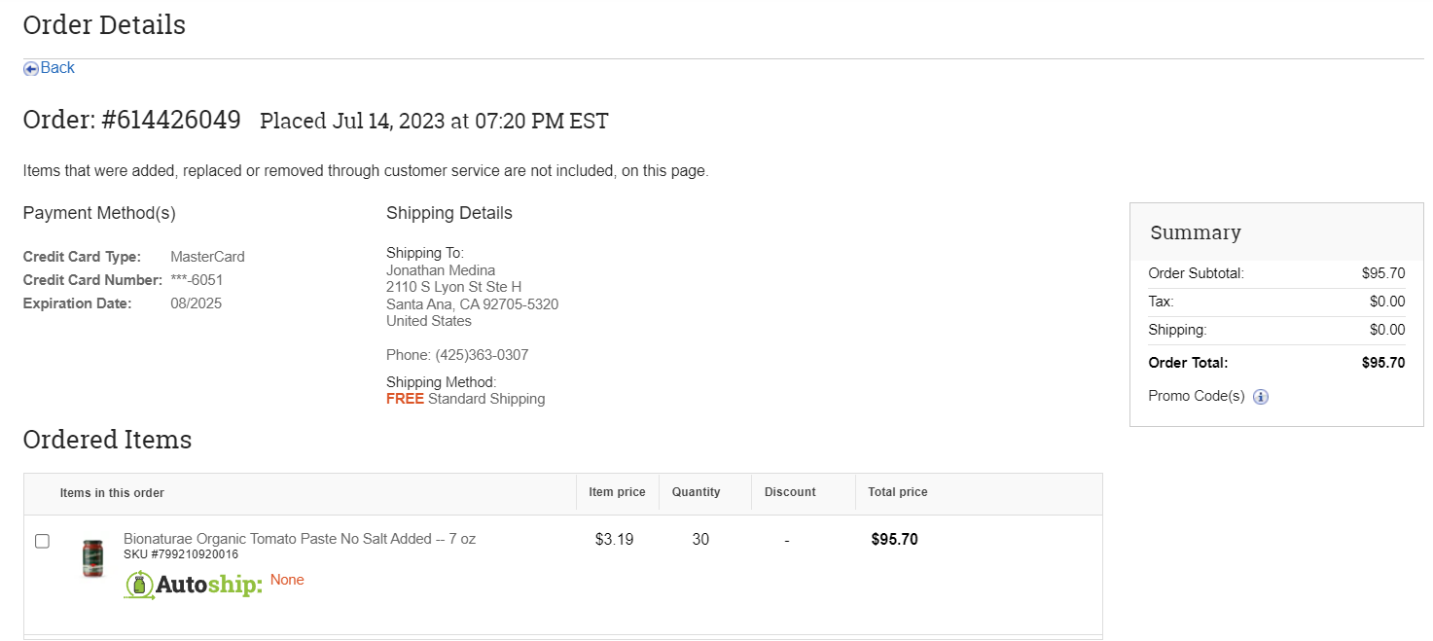Click the Items in this order header

[x=112, y=493]
